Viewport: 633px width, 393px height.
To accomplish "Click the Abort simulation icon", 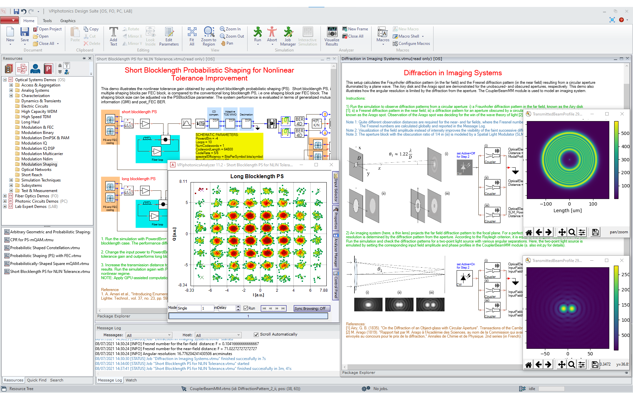I will (x=272, y=32).
